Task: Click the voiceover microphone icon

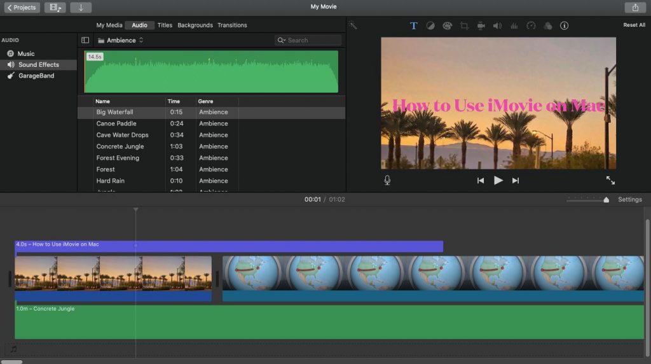Action: pyautogui.click(x=387, y=180)
